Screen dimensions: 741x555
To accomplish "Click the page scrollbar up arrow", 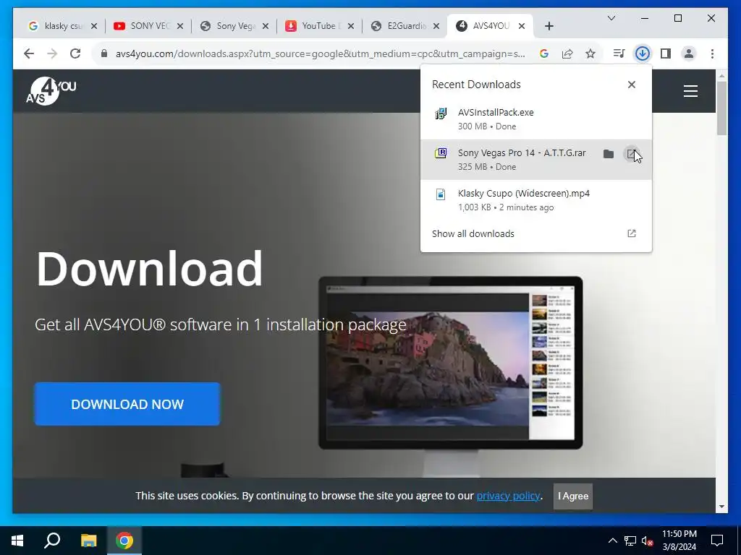I will point(721,75).
